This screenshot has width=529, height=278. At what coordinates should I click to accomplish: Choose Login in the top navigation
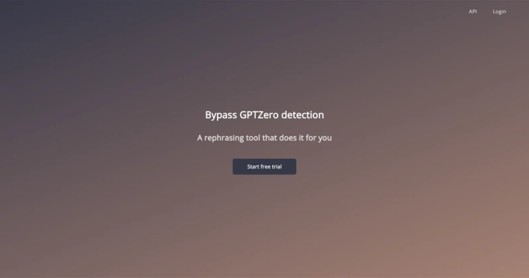[x=500, y=11]
